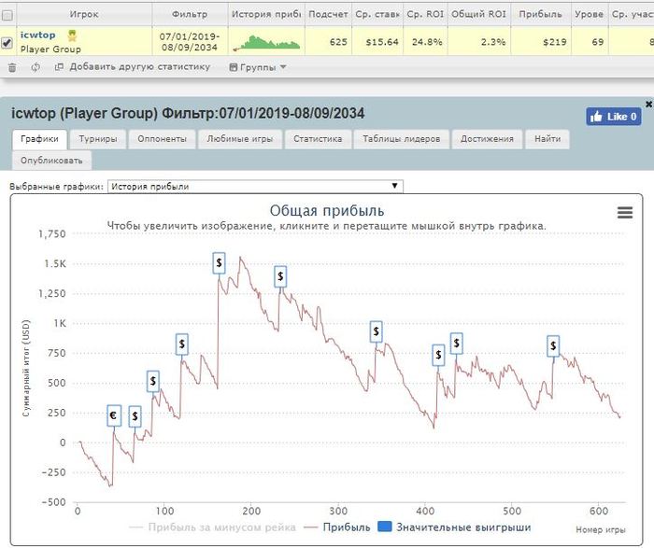Viewport: 654px width, 548px height.
Task: Click Добавить другую статистику
Action: tap(140, 66)
